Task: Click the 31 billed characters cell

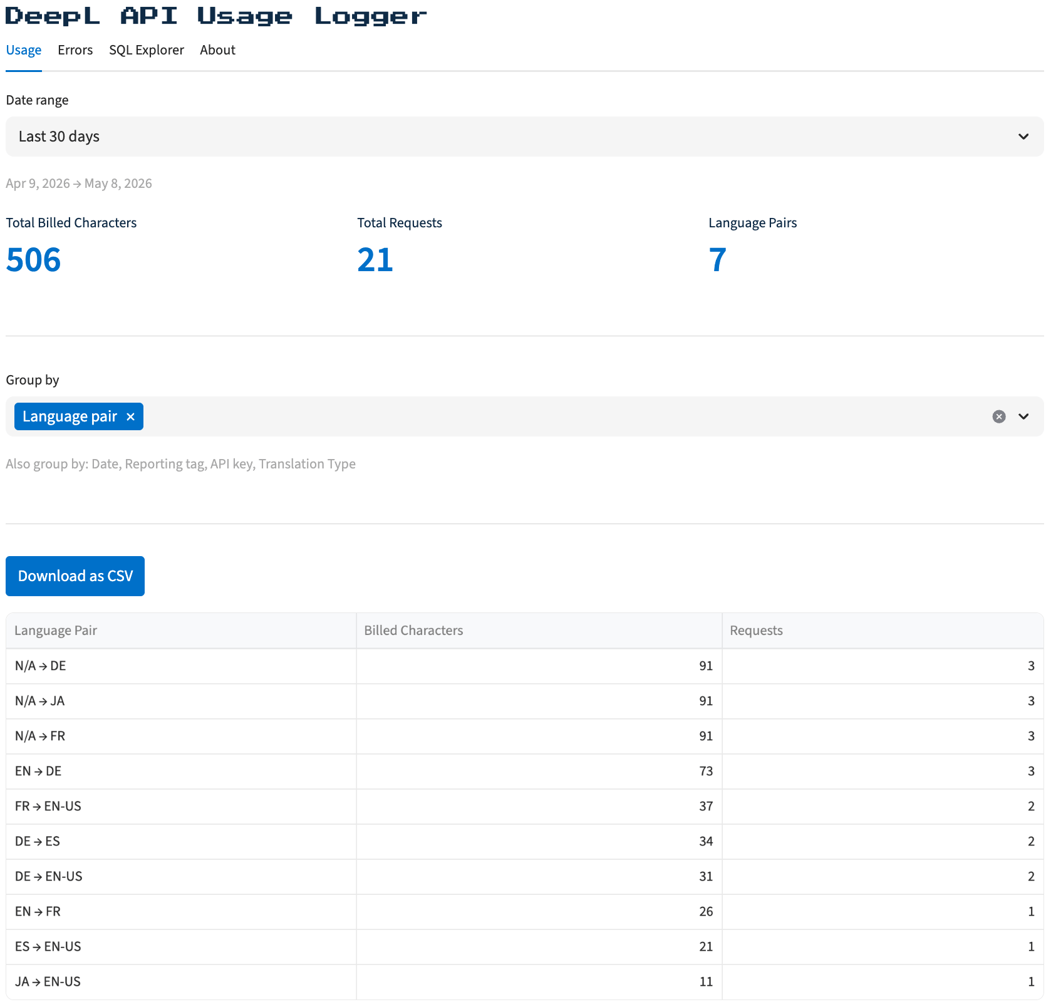Action: (x=539, y=877)
